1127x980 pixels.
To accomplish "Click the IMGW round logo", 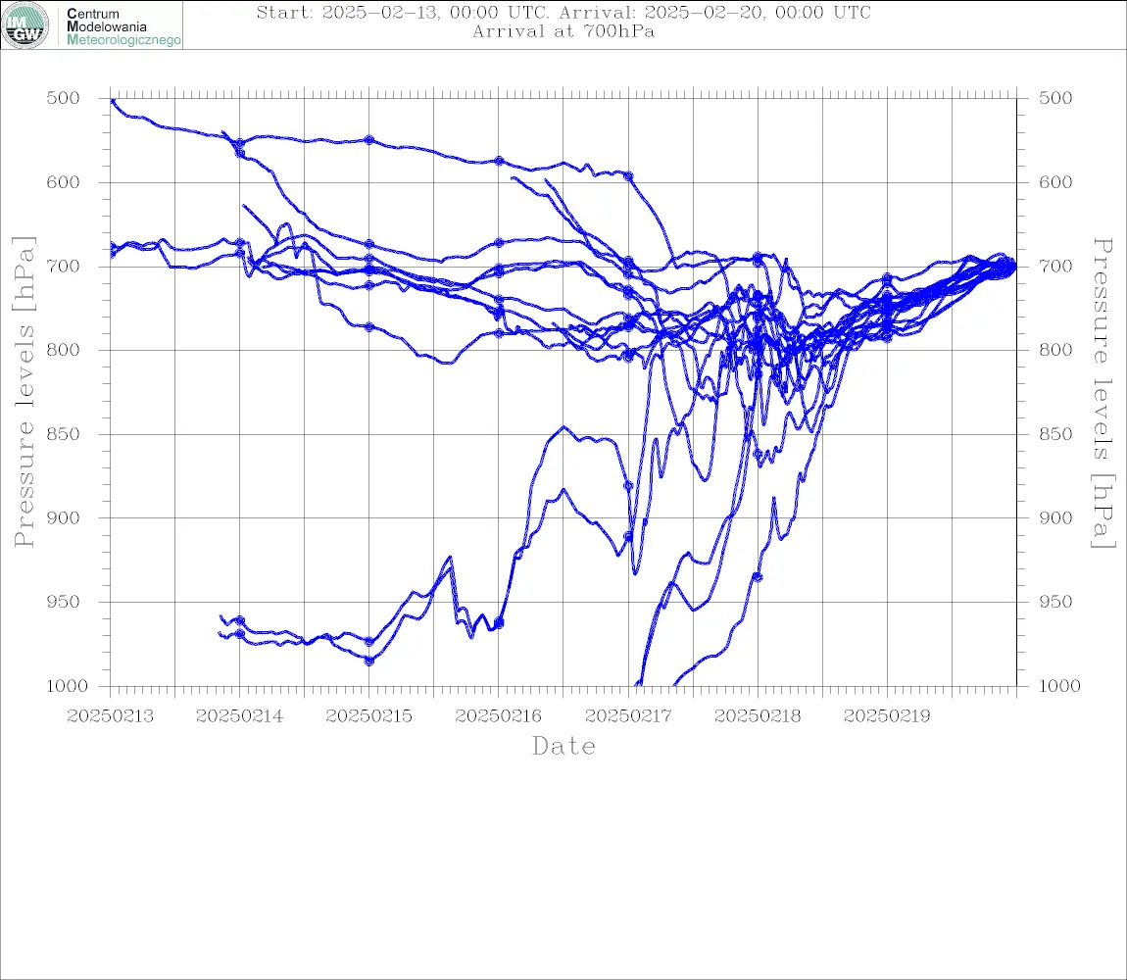I will (25, 25).
